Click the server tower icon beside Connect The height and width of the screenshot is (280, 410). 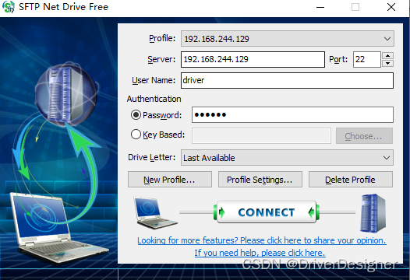373,213
